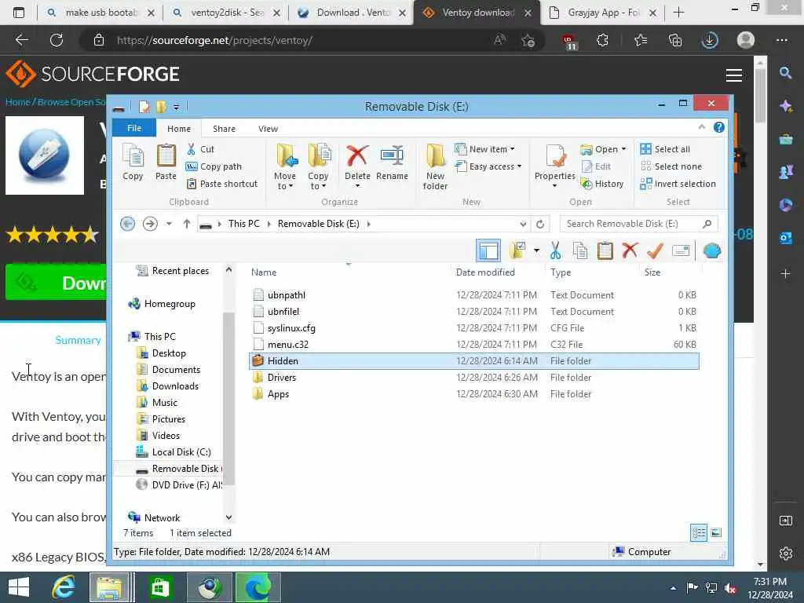Screen dimensions: 804x603
Task: Sort files by Name column header
Action: 264,272
